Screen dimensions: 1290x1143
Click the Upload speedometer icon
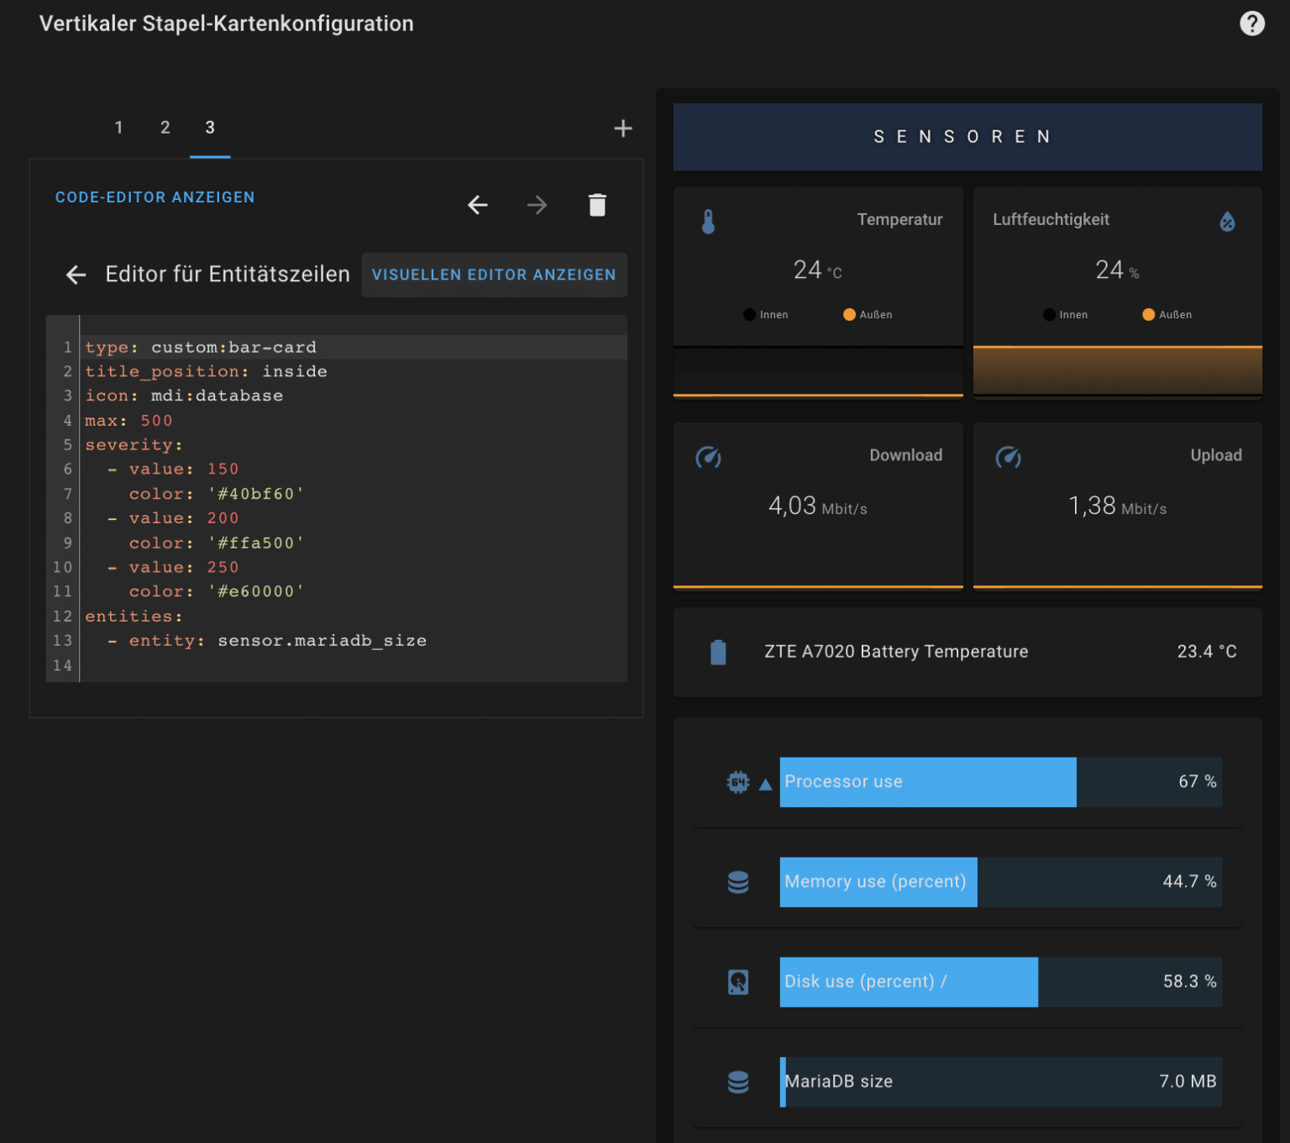point(1008,458)
